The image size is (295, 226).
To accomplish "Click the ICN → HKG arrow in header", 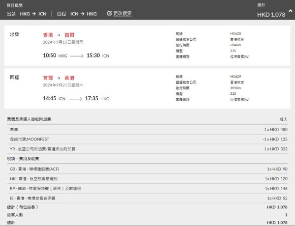I will [x=83, y=14].
